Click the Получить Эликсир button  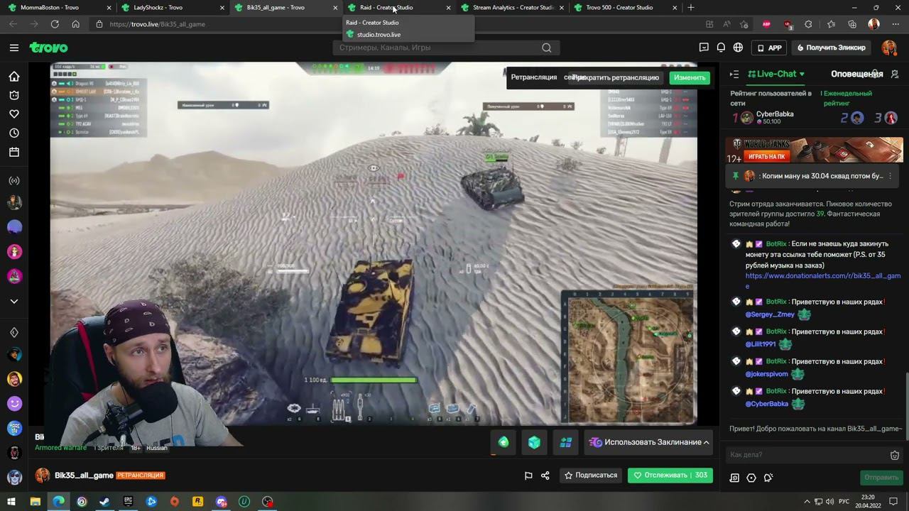coord(832,48)
